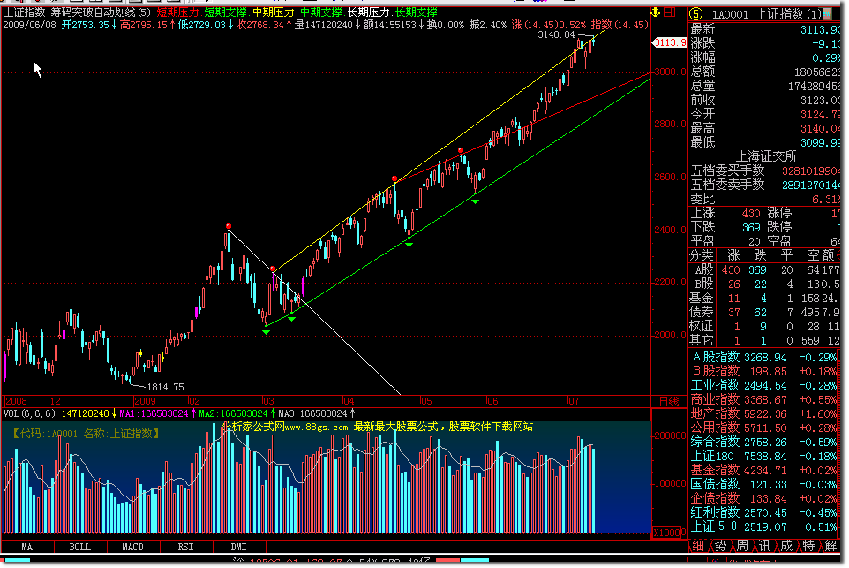Click the 筹码突破自动划线(5) indicator name
The width and height of the screenshot is (849, 568).
[101, 11]
